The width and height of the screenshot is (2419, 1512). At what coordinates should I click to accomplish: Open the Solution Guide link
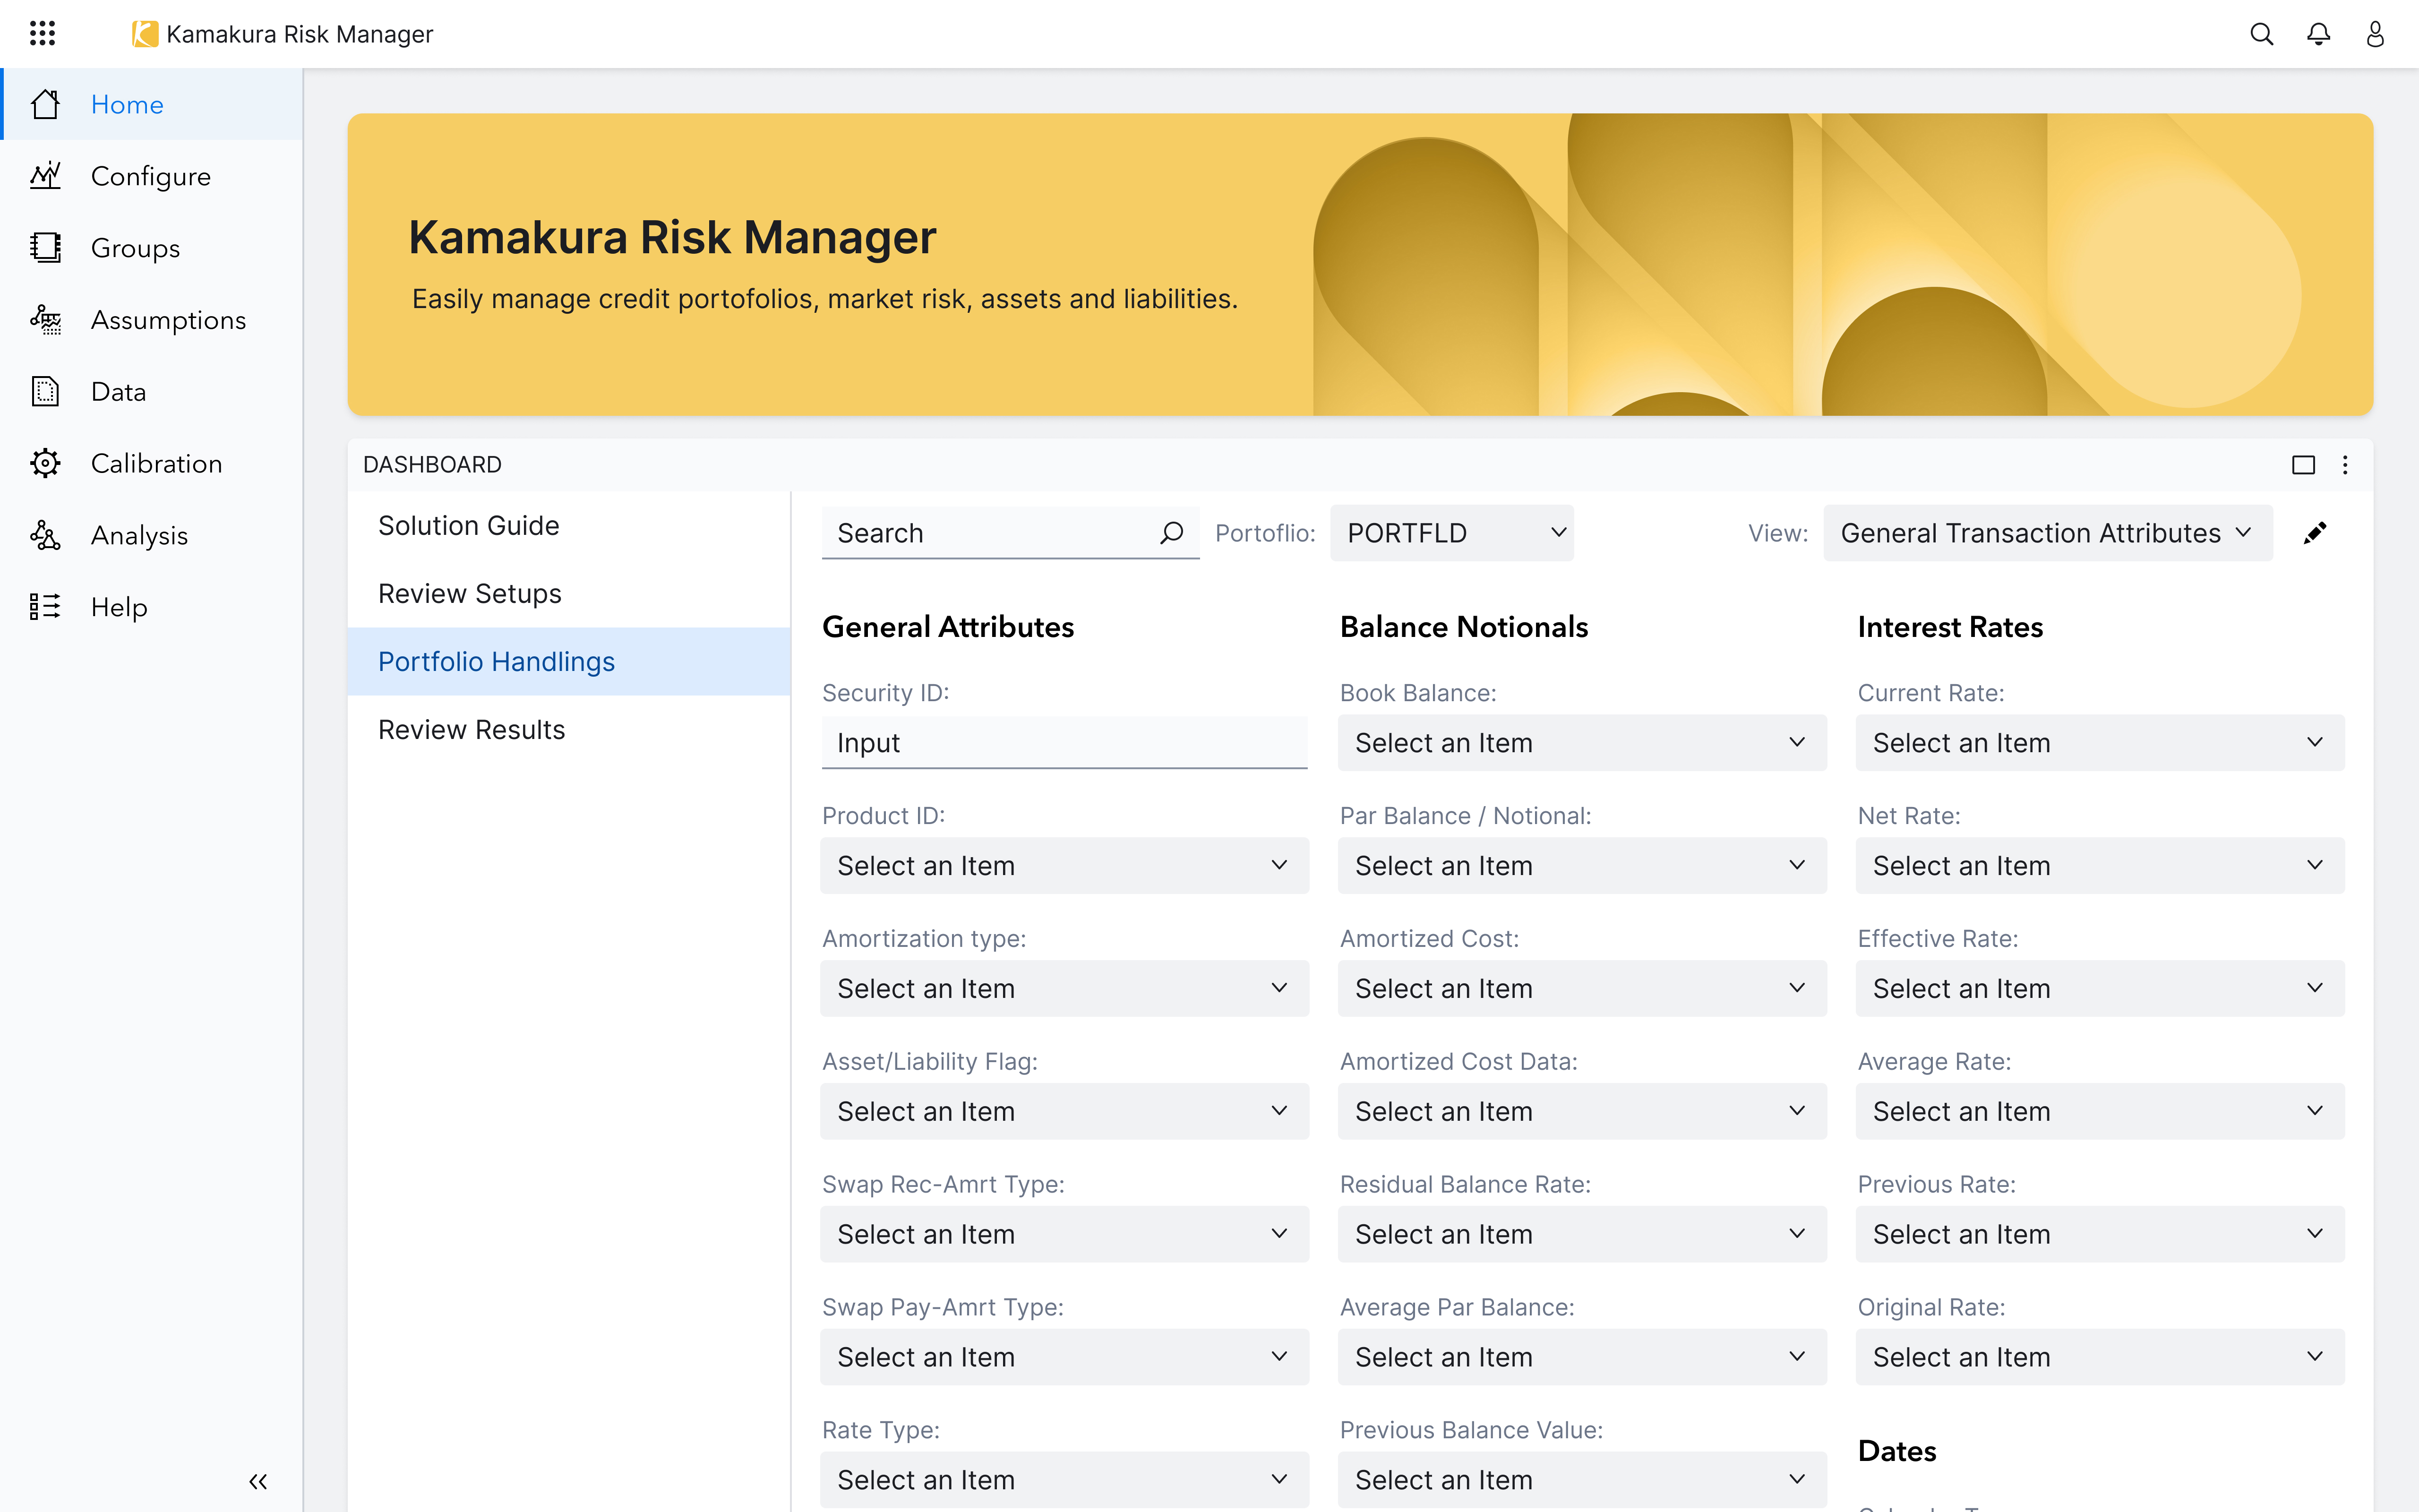tap(468, 526)
